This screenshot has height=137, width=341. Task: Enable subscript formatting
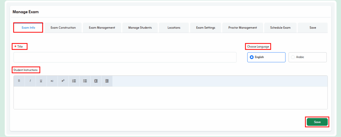(x=52, y=81)
